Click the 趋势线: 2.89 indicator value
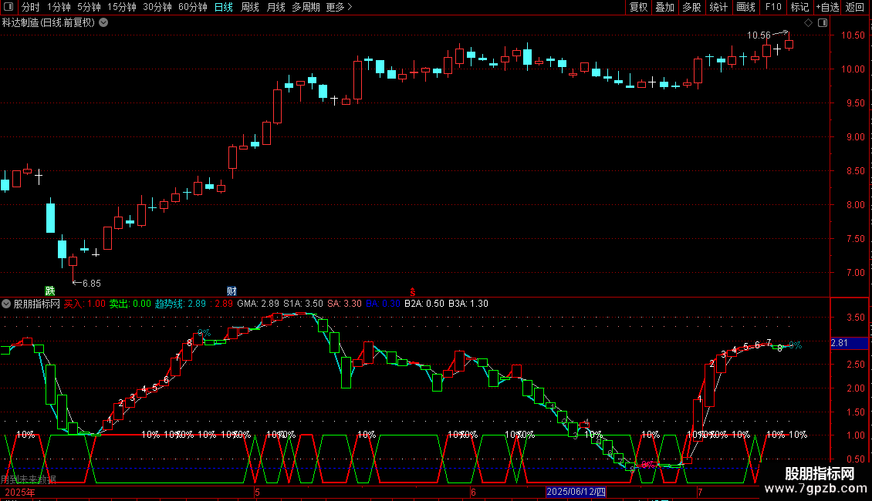This screenshot has height=501, width=872. pos(180,304)
